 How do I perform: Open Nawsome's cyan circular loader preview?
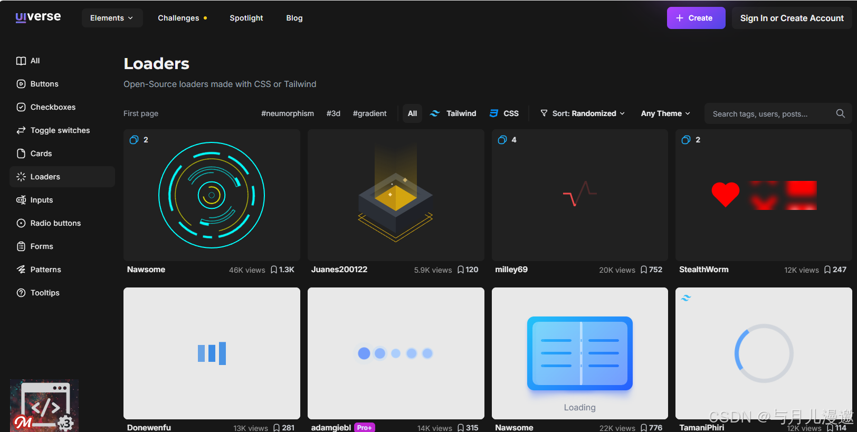click(x=212, y=195)
